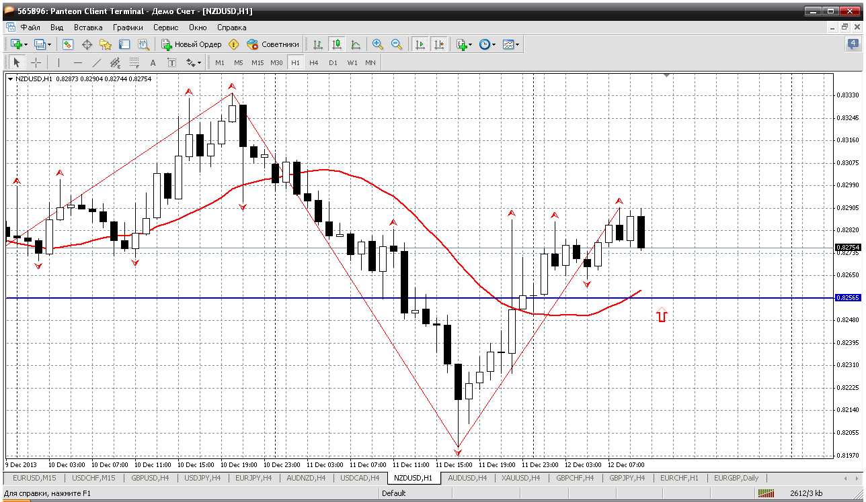Screen dimensions: 866x502
Task: Open the Market Watch window
Action: point(68,44)
